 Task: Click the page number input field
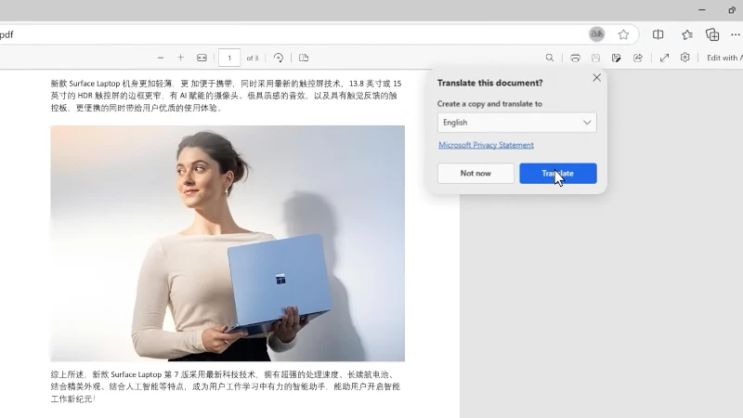tap(229, 58)
